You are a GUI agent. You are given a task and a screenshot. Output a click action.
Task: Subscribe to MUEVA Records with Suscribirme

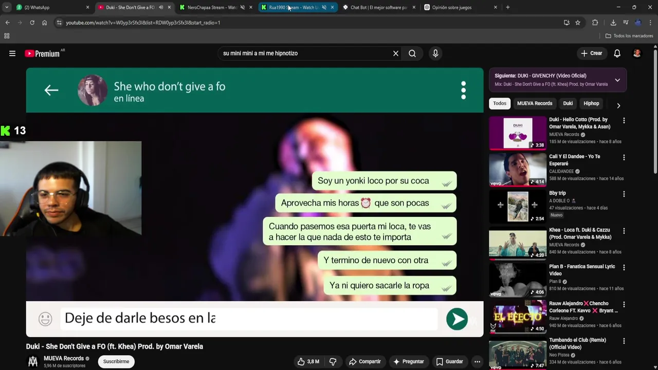click(x=116, y=362)
